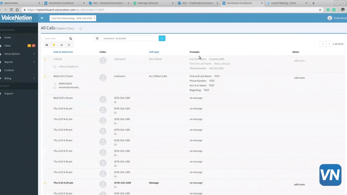Image resolution: width=347 pixels, height=195 pixels.
Task: Open Contacts in the sidebar
Action: pyautogui.click(x=9, y=70)
